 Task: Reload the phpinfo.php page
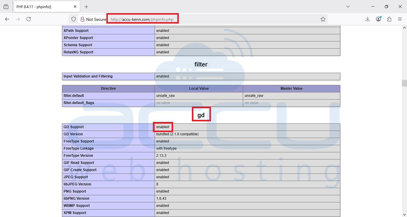tap(29, 19)
